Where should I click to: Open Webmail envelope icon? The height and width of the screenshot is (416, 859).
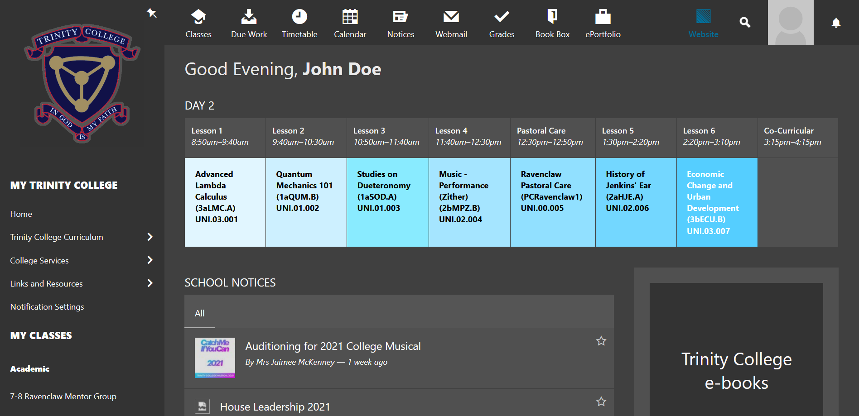click(451, 18)
